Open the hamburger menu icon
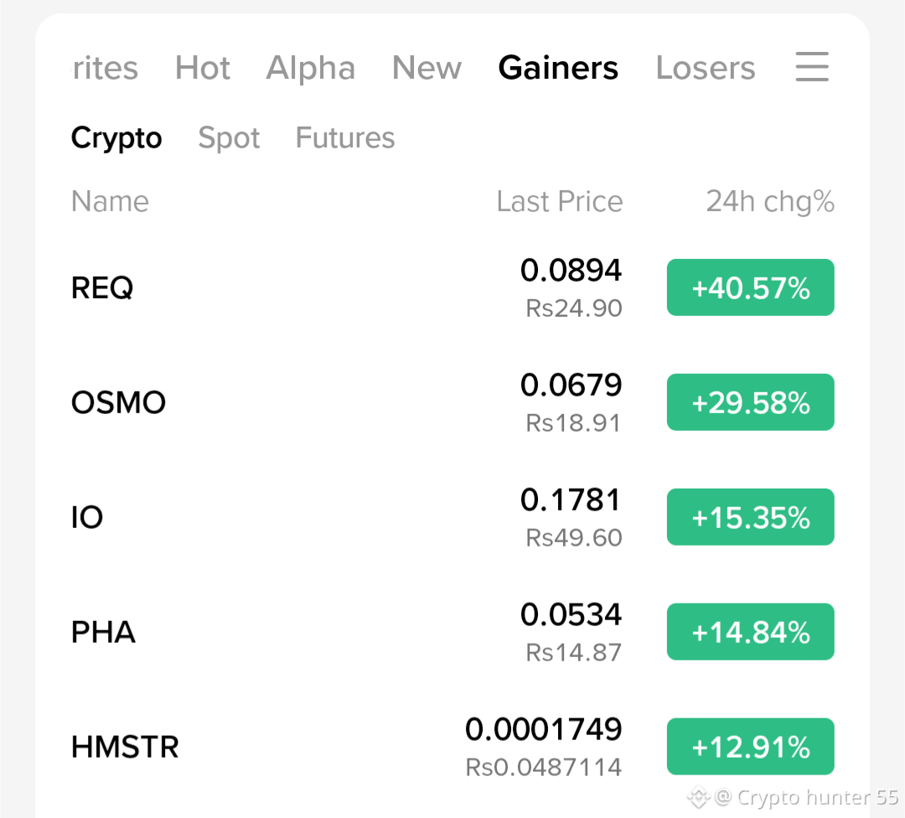 pyautogui.click(x=812, y=66)
